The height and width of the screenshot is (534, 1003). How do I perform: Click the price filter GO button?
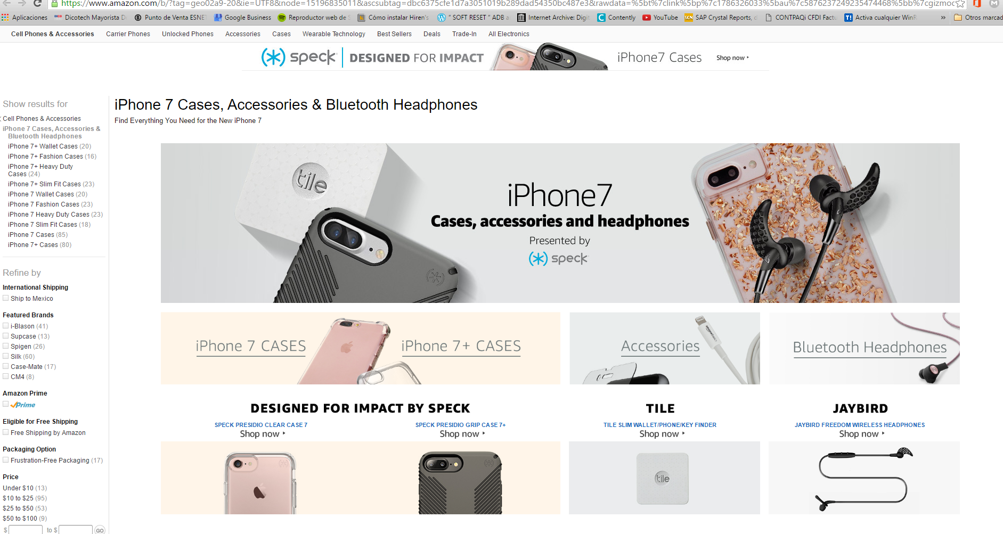point(100,530)
